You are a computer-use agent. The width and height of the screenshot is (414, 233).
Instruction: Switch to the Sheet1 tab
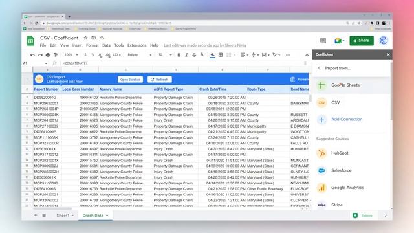click(x=63, y=216)
